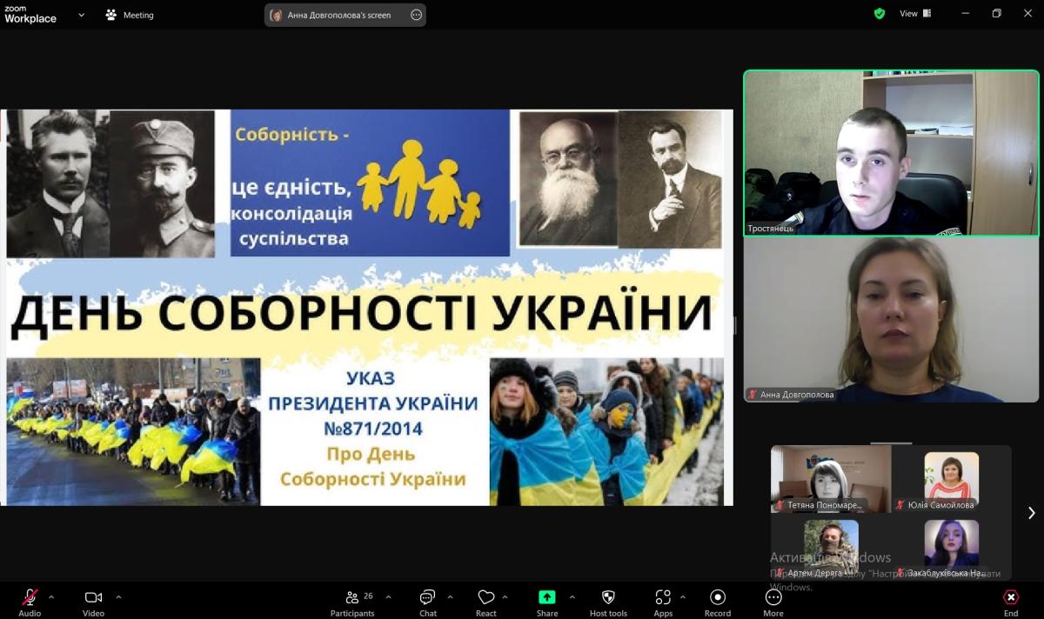Viewport: 1044px width, 619px height.
Task: Start recording with the Record button
Action: (x=718, y=598)
